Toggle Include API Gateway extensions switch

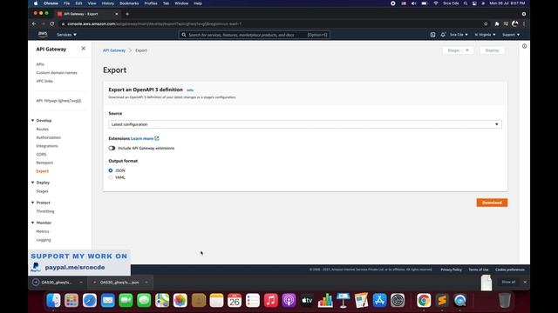tap(112, 148)
